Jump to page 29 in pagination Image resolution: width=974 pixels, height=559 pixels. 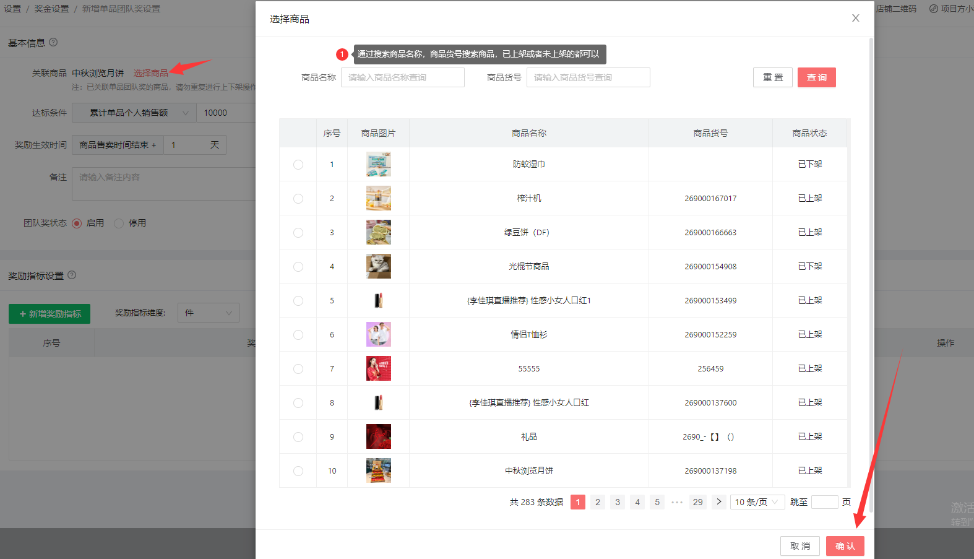point(697,502)
